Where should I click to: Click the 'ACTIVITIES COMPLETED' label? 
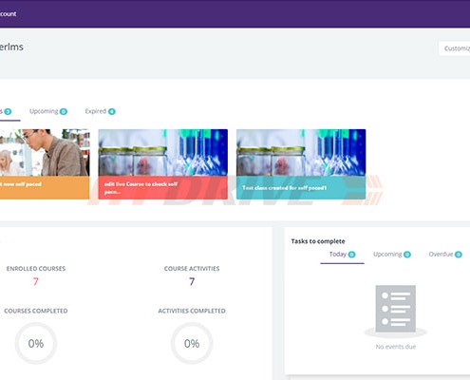tap(192, 311)
